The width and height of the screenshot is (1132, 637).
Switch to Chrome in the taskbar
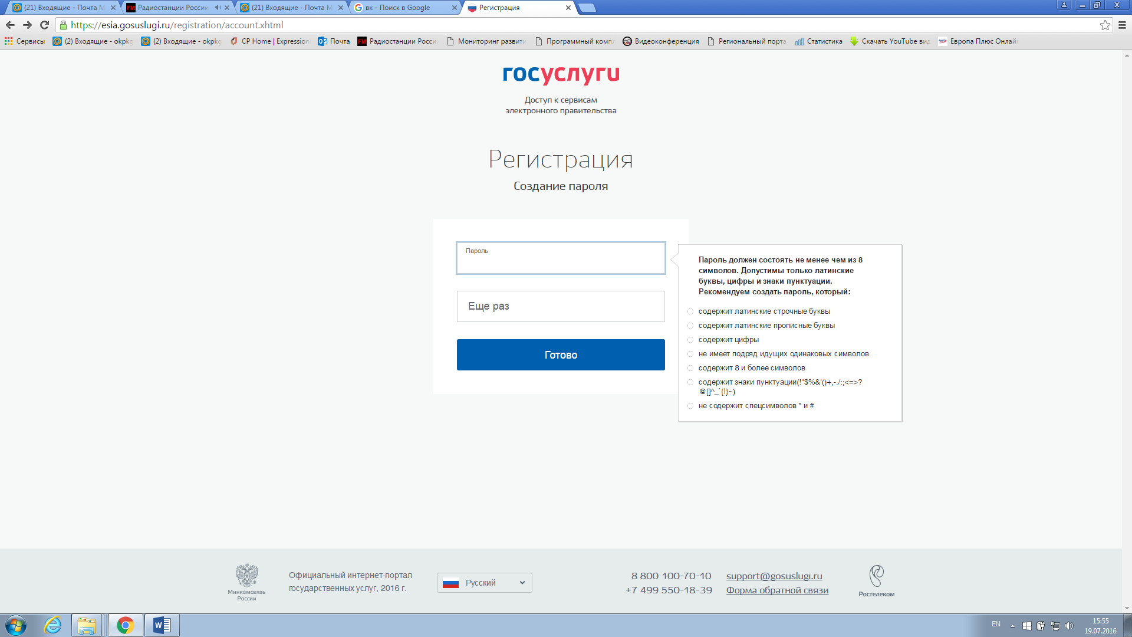coord(125,625)
